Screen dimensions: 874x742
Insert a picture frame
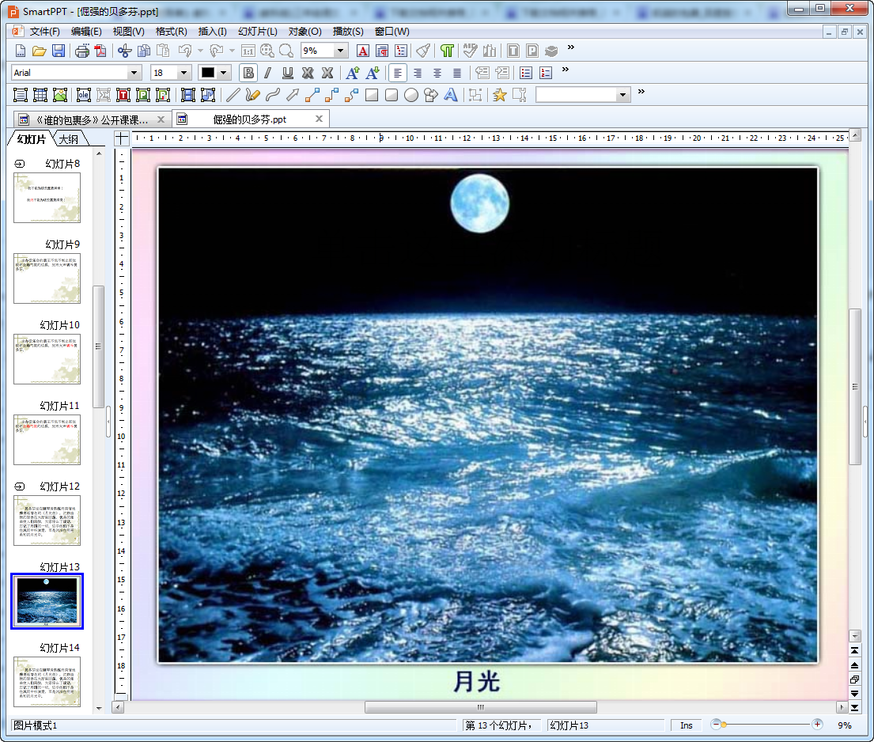pyautogui.click(x=59, y=95)
